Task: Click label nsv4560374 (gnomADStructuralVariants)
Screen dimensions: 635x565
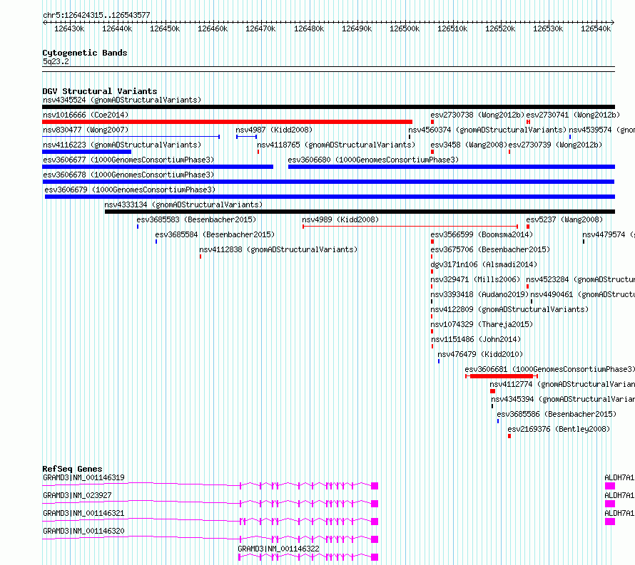Action: (487, 130)
